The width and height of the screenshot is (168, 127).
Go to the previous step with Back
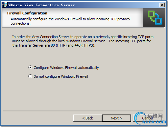click(x=87, y=118)
